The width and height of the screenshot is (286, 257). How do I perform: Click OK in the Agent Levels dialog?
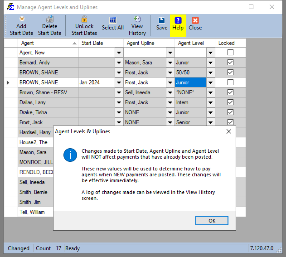coord(212,221)
